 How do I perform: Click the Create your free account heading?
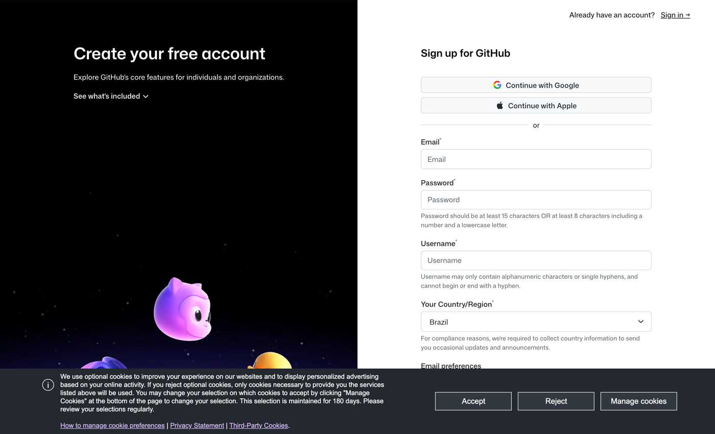[x=170, y=54]
